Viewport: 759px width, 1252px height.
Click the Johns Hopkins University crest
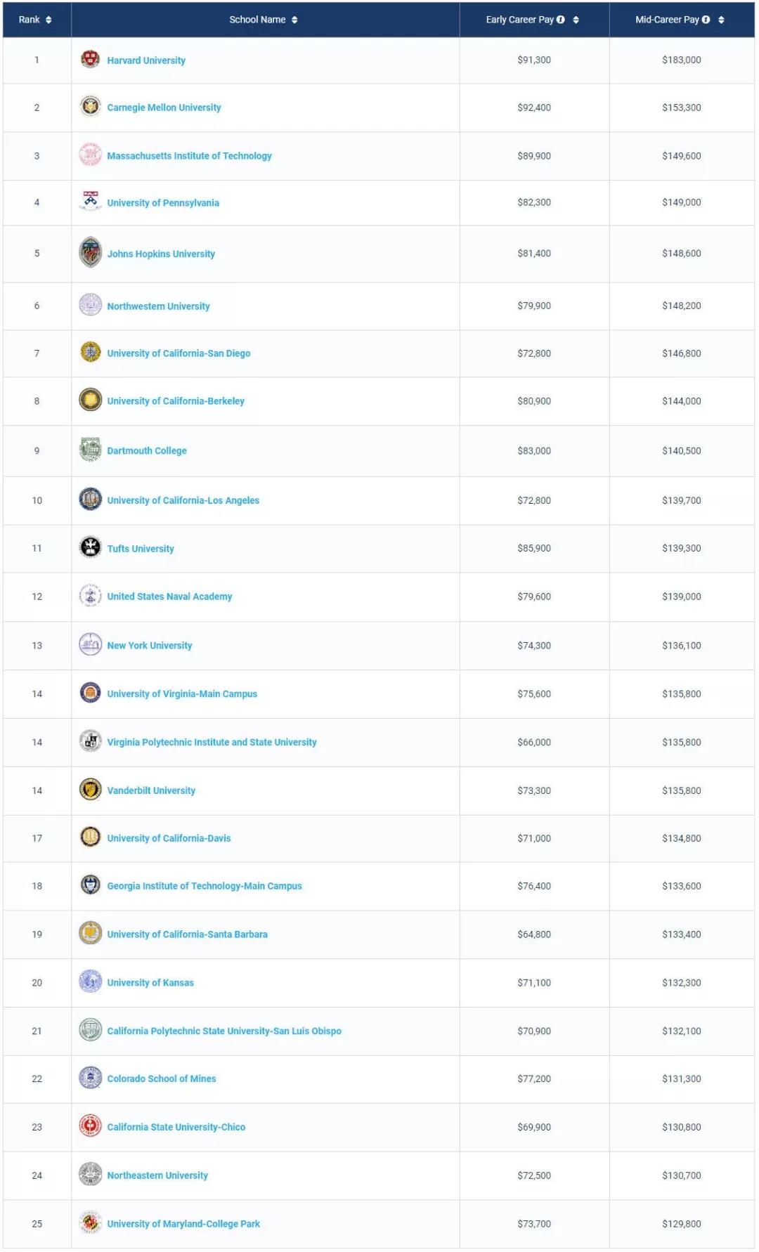[90, 253]
